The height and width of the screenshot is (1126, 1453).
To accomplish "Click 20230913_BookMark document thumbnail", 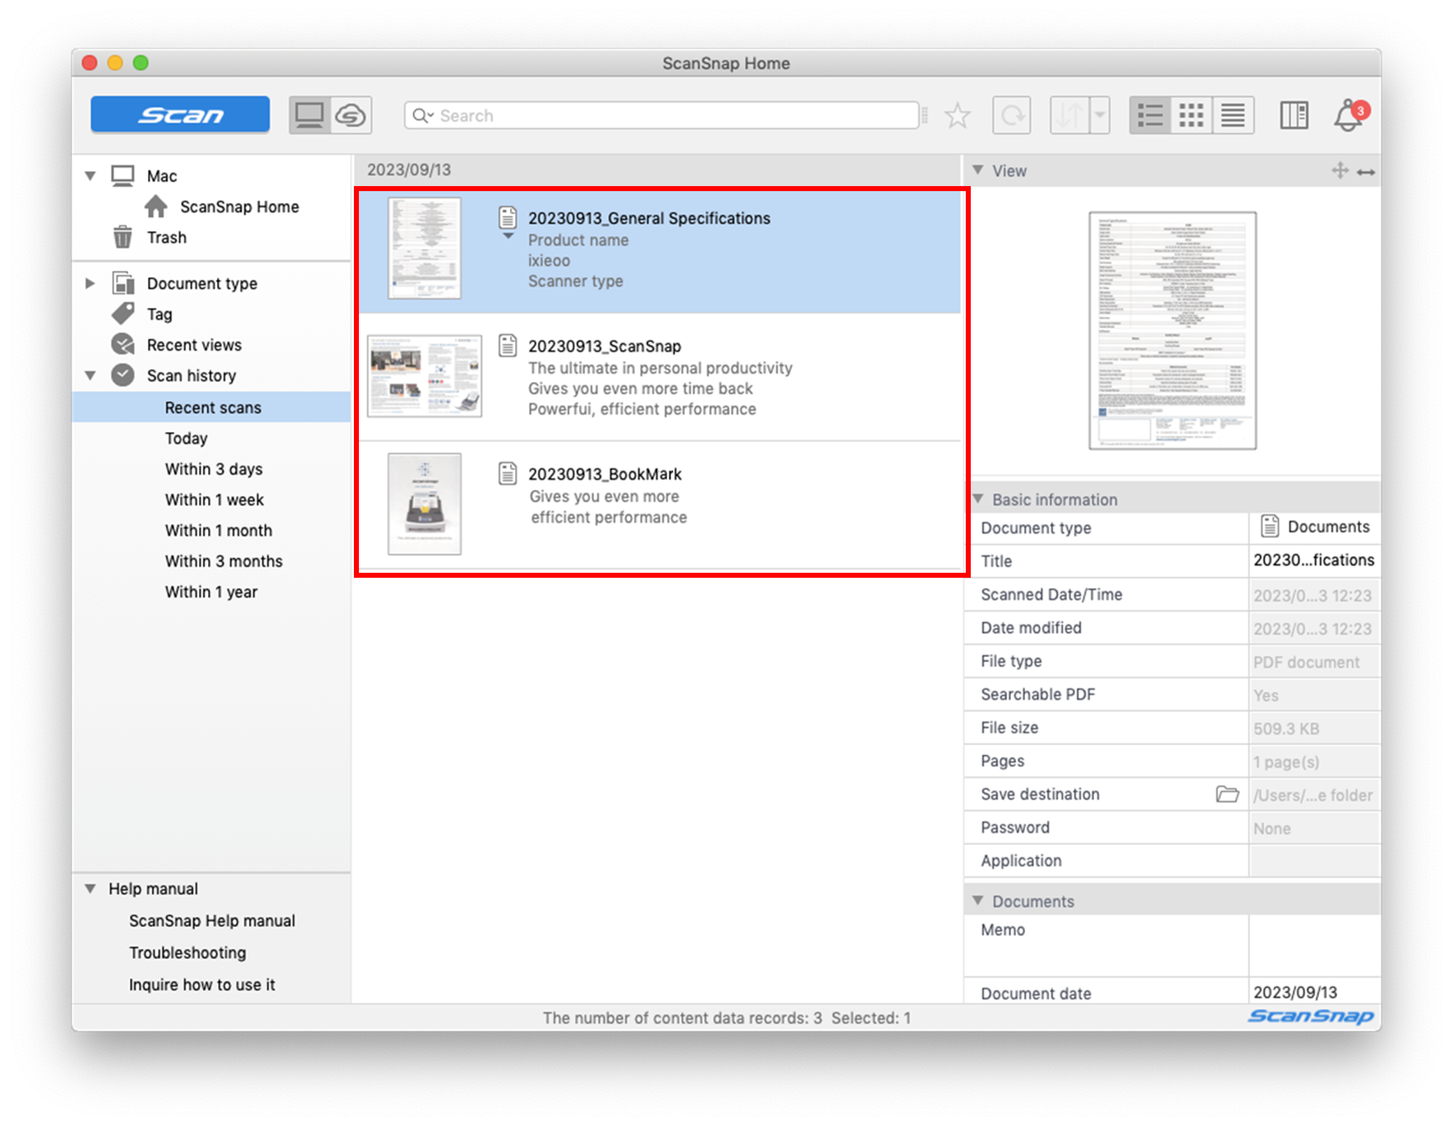I will tap(424, 504).
